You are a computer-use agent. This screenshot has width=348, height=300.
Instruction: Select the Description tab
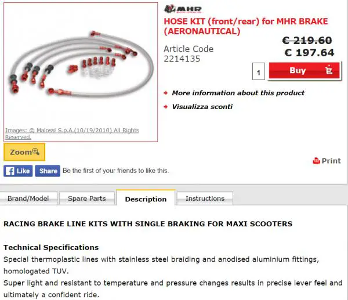click(x=146, y=198)
